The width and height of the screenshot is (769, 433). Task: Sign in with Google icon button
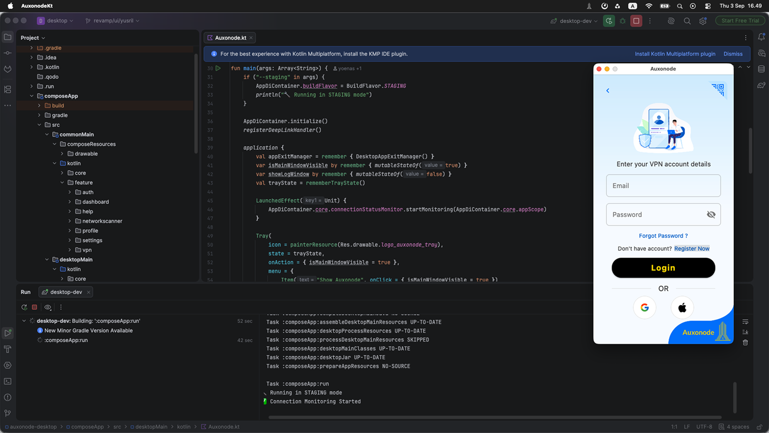[x=644, y=307]
